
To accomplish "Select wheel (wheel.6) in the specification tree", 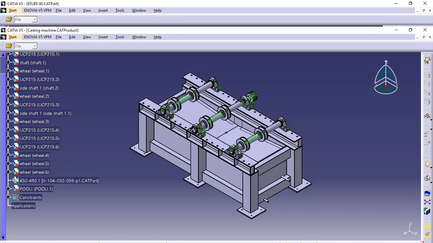I will (34, 172).
